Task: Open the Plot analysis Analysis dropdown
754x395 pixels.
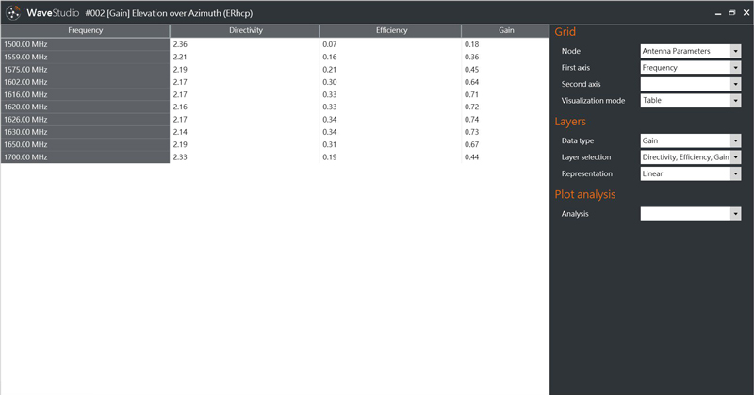Action: pos(690,214)
